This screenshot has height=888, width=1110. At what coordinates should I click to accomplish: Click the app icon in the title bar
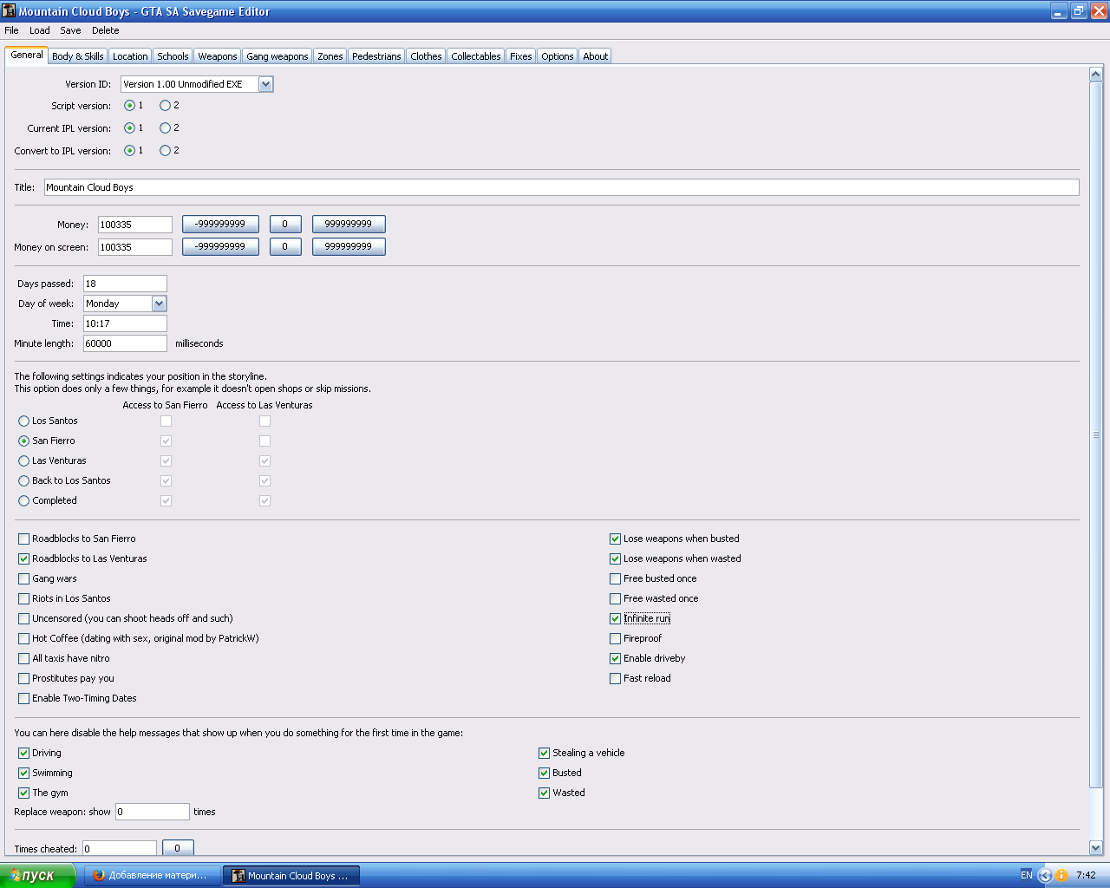click(9, 11)
